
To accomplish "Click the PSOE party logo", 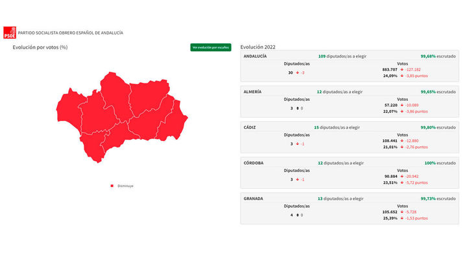I will [x=10, y=32].
